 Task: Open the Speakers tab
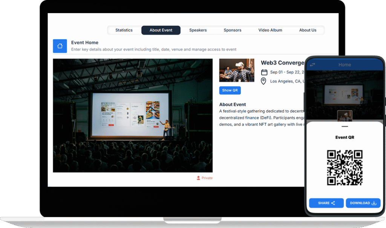[198, 30]
